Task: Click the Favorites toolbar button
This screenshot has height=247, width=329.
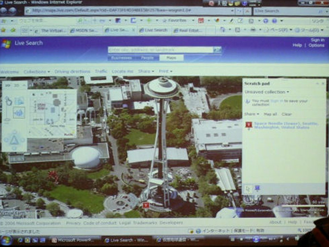Action: (175, 21)
